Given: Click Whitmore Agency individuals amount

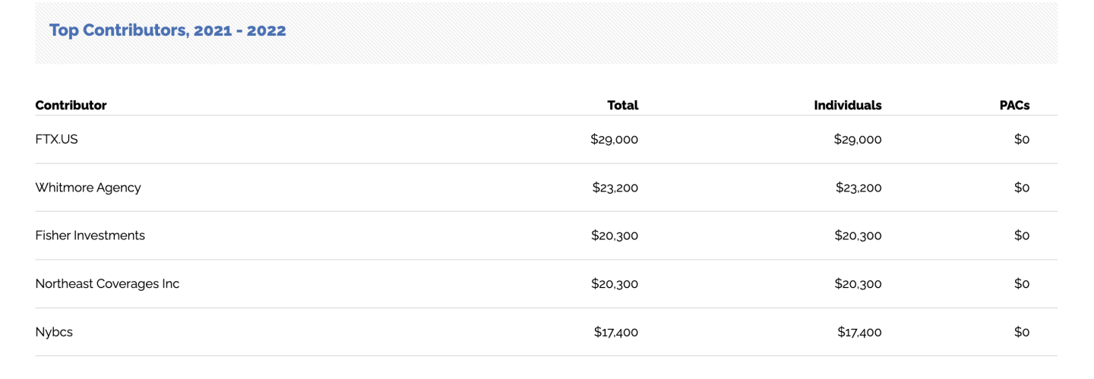Looking at the screenshot, I should 858,188.
